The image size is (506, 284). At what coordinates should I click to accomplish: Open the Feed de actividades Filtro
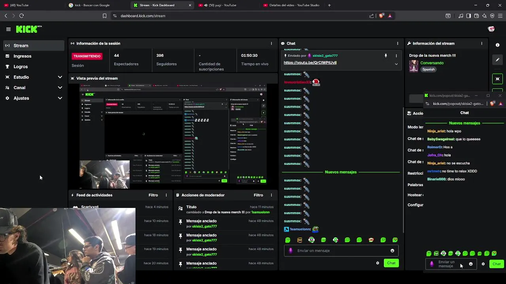tap(153, 195)
